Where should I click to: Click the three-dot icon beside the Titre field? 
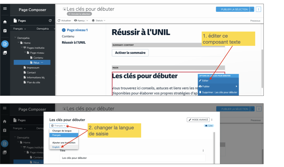(x=203, y=151)
